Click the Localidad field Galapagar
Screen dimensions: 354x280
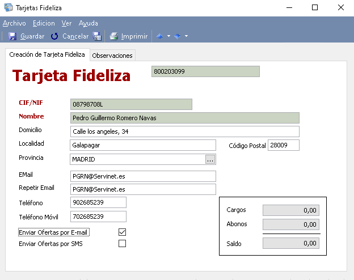[x=143, y=145]
